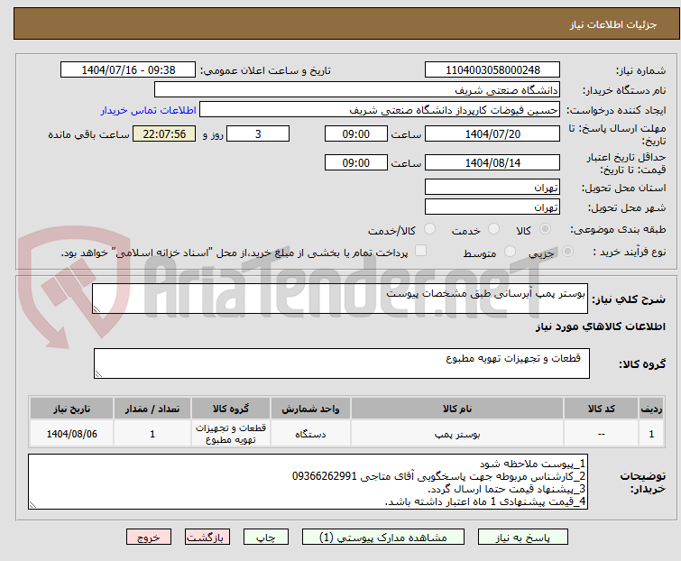The width and height of the screenshot is (681, 561).
Task: Click the خروج exit button
Action: point(149,538)
